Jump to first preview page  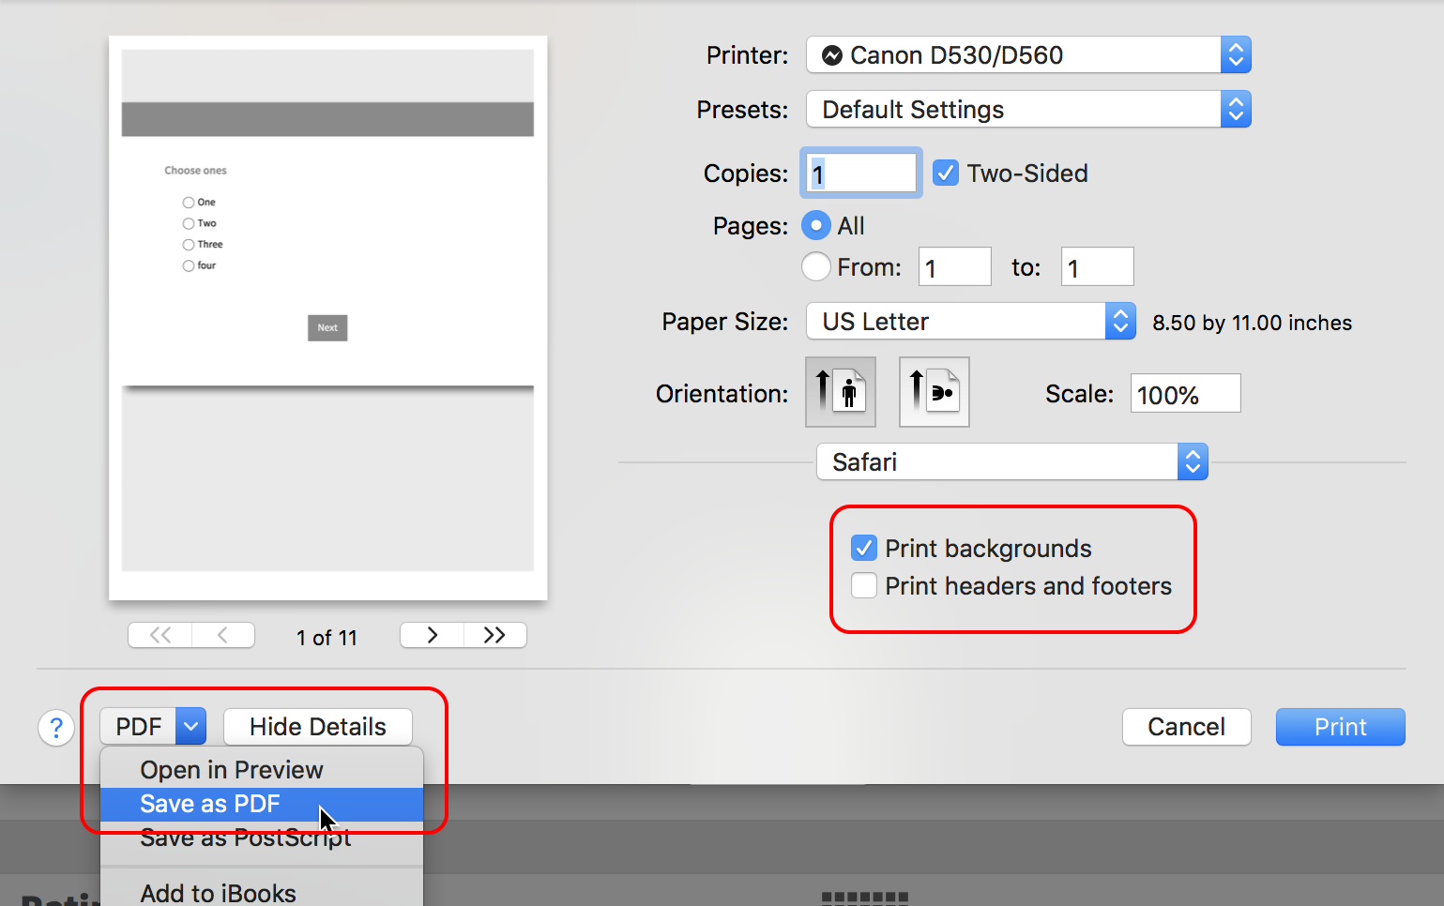pos(160,635)
